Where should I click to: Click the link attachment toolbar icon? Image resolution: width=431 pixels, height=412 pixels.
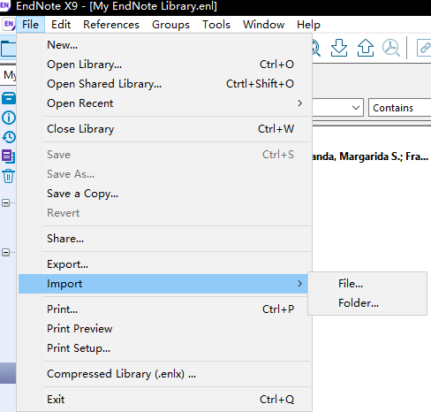pos(424,48)
